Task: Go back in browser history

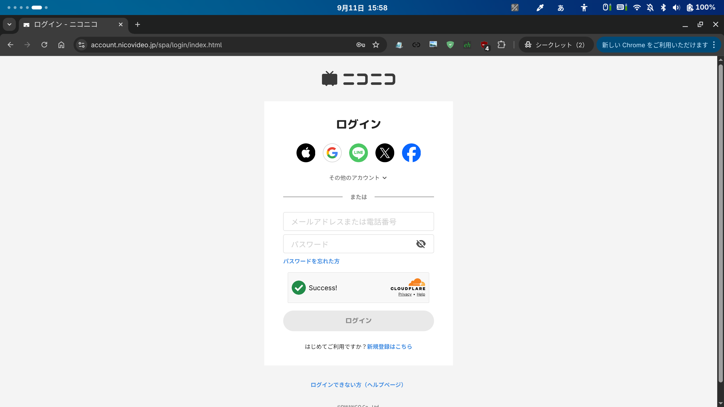Action: click(10, 45)
